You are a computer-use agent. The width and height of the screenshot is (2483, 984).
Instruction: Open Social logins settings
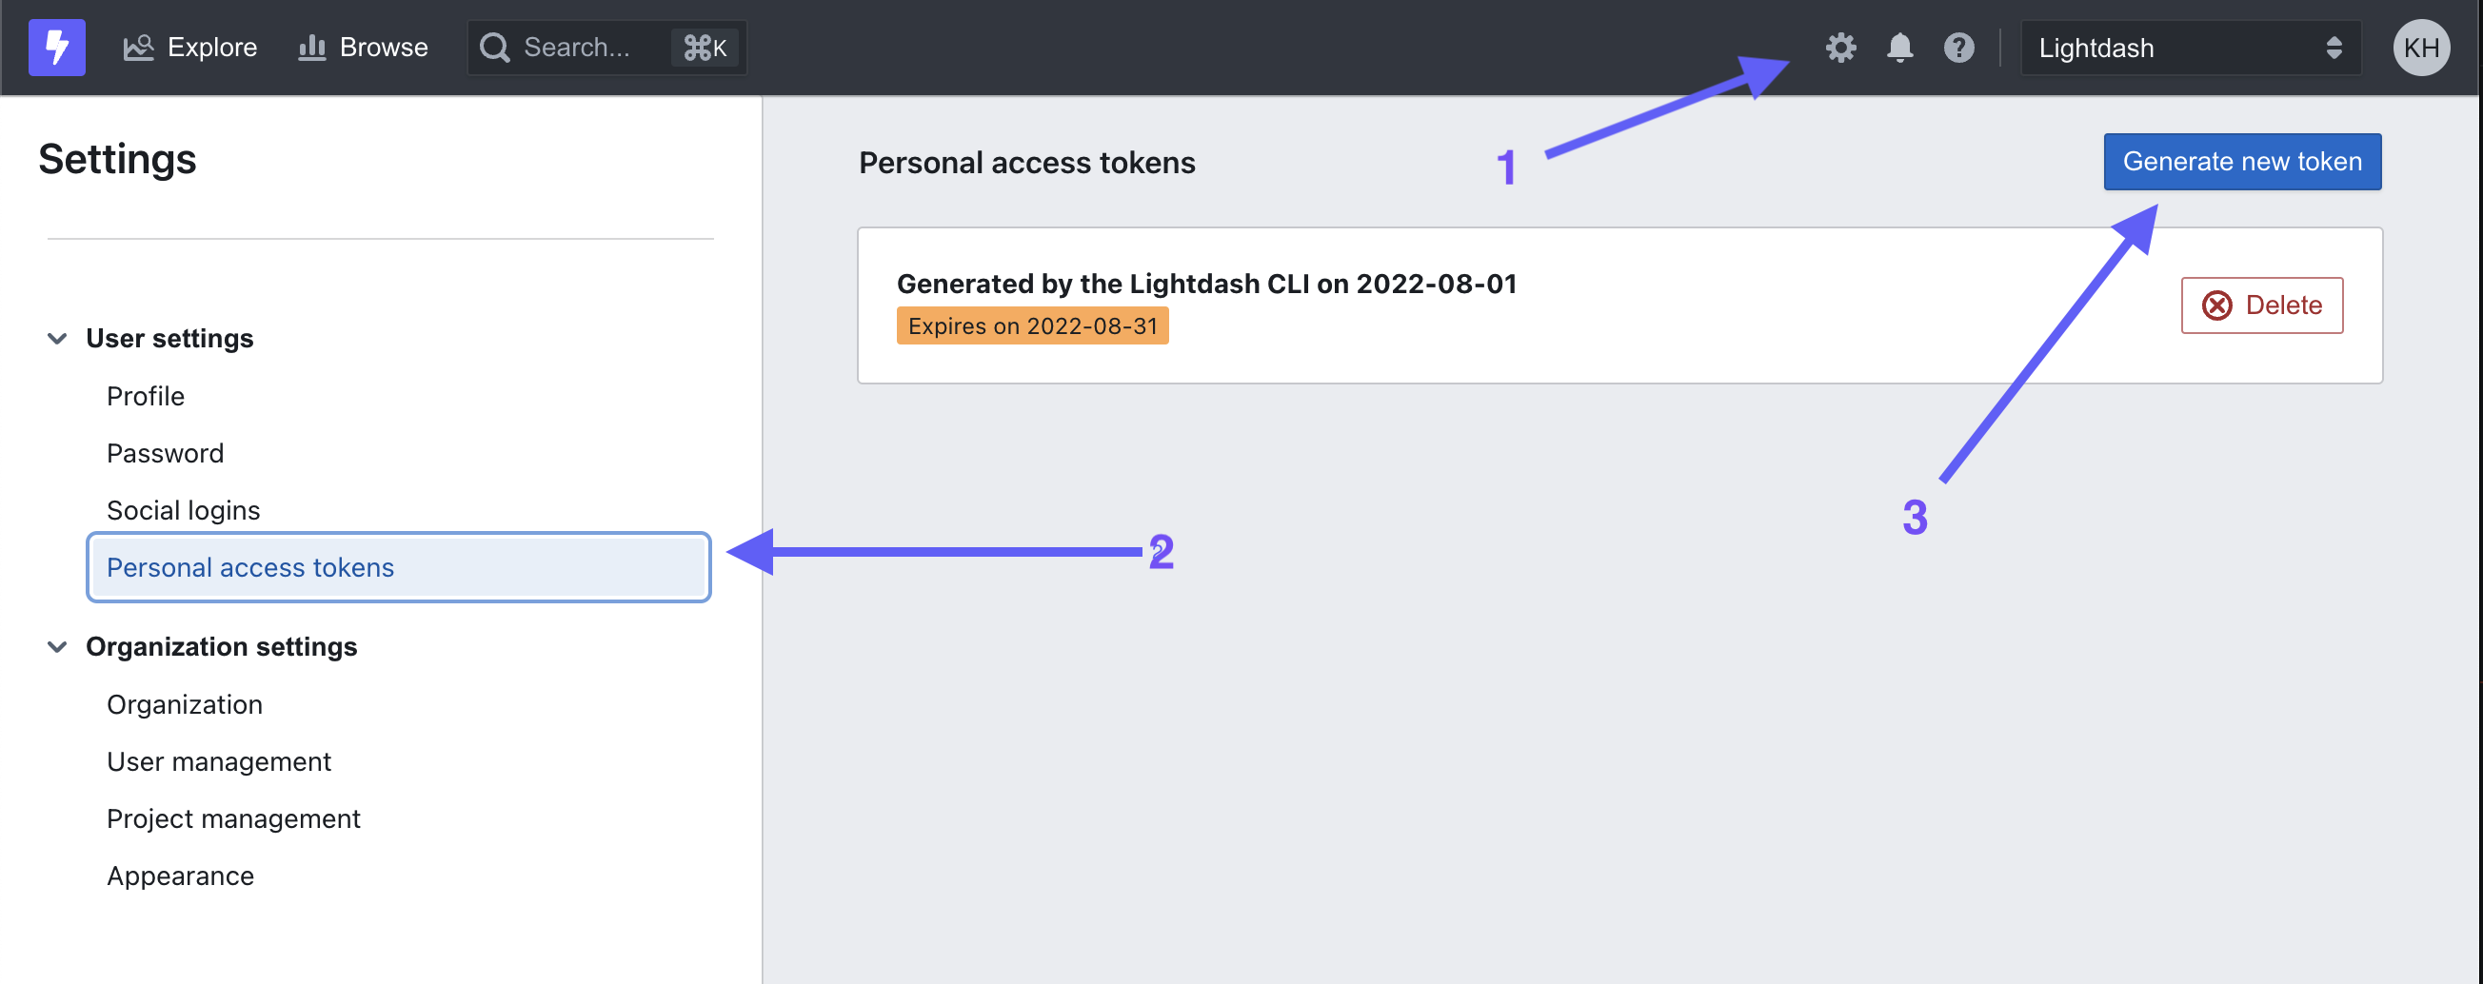pos(183,510)
